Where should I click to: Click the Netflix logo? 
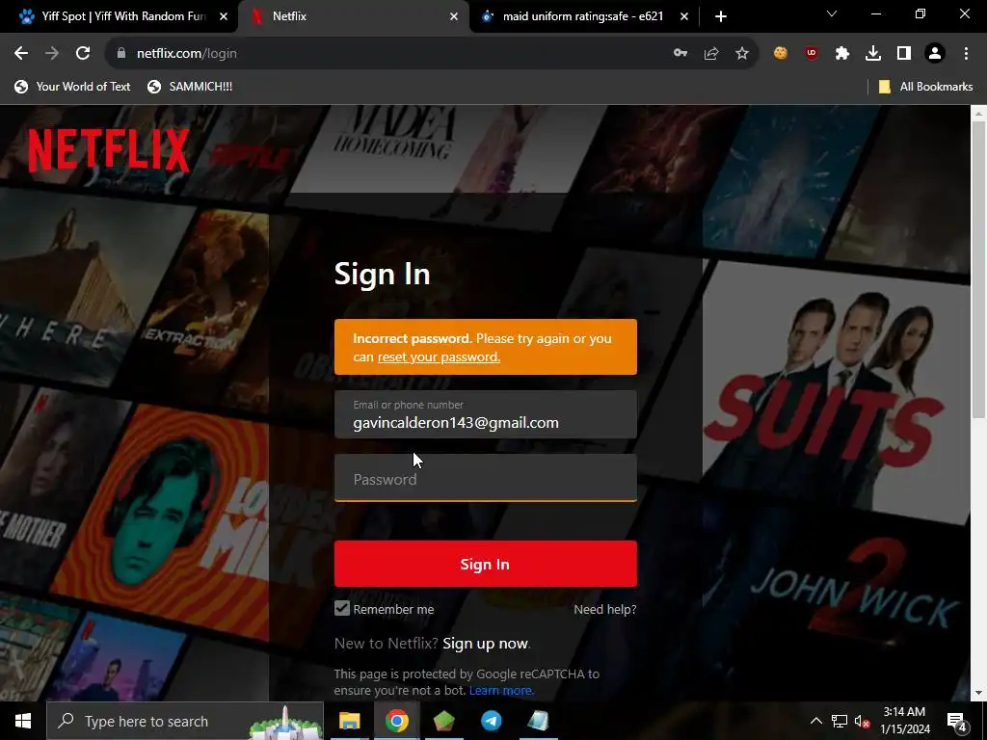click(x=109, y=149)
